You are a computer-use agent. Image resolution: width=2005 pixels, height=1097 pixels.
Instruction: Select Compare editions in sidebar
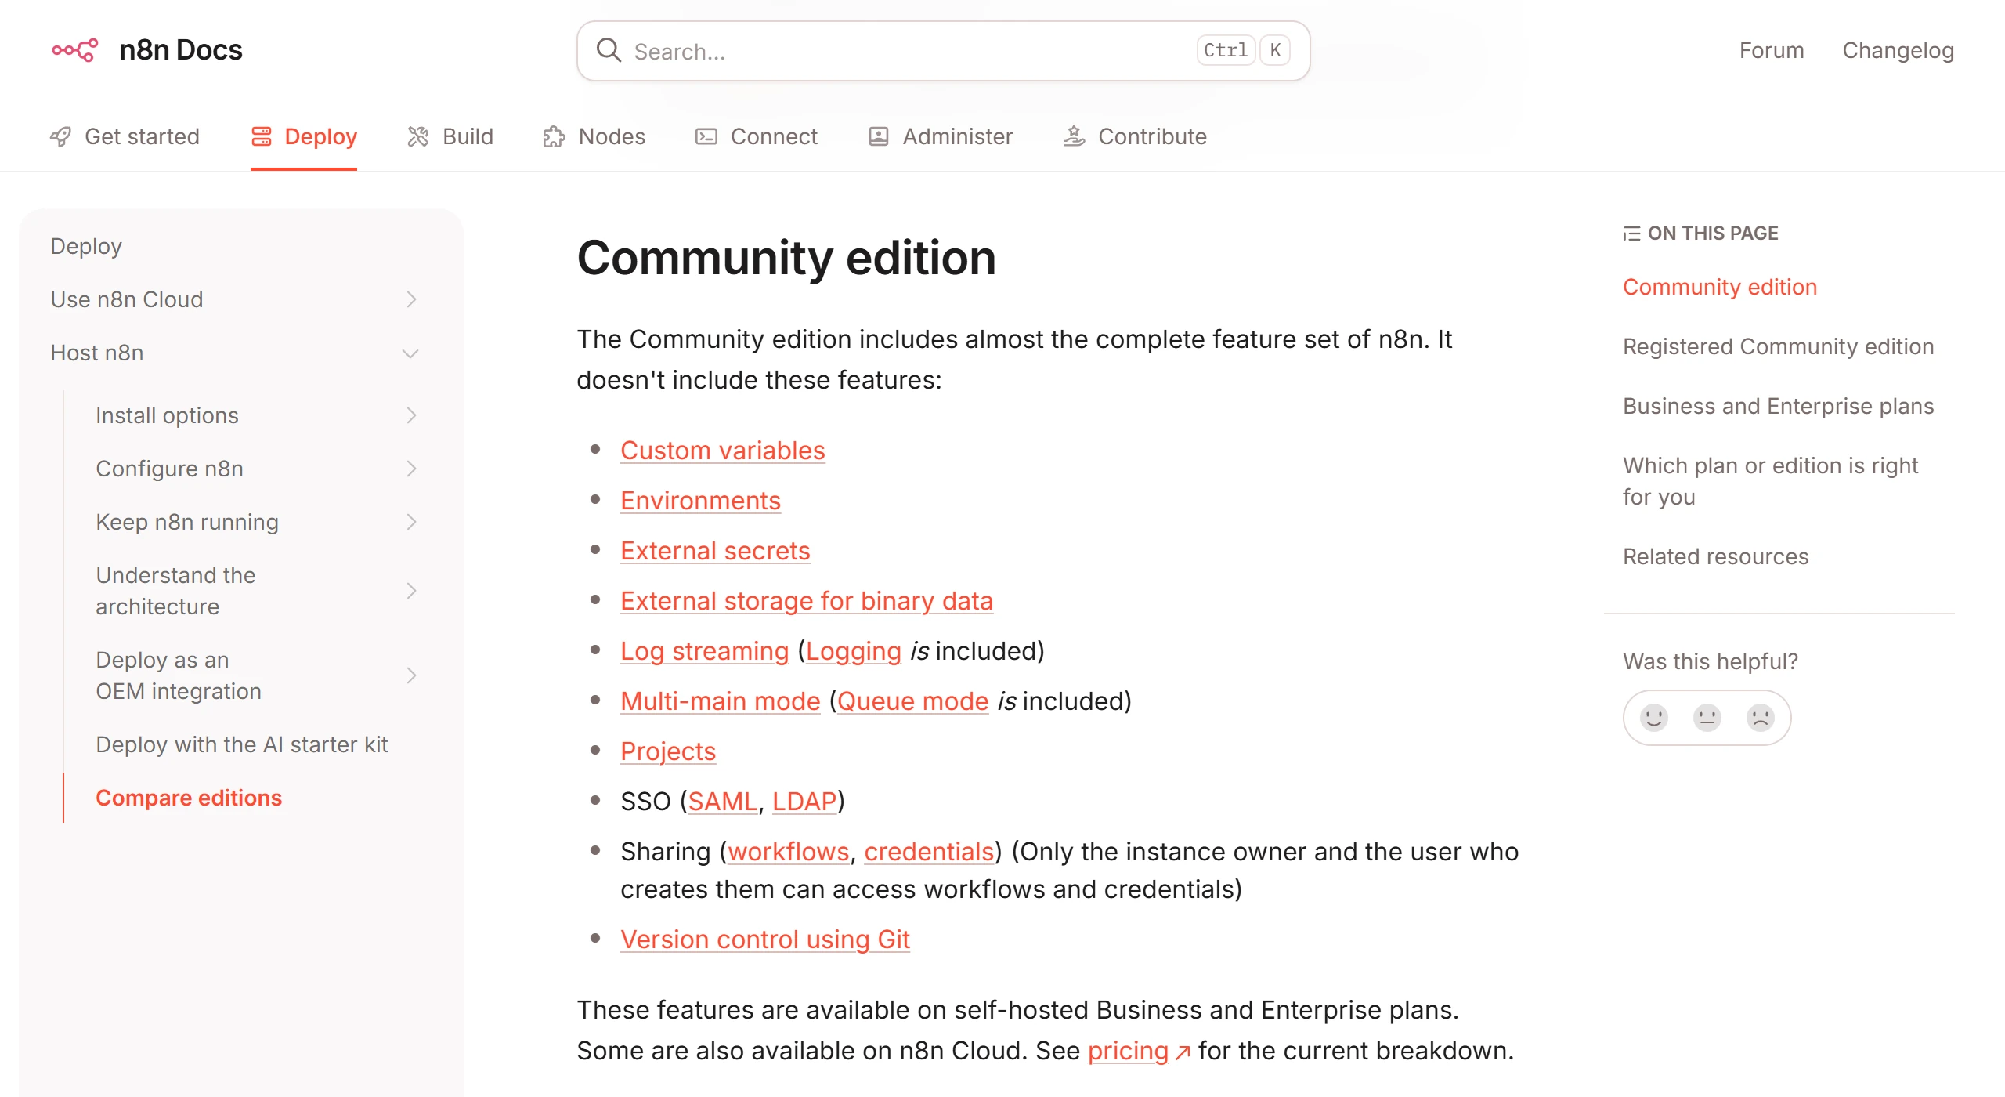pos(189,798)
